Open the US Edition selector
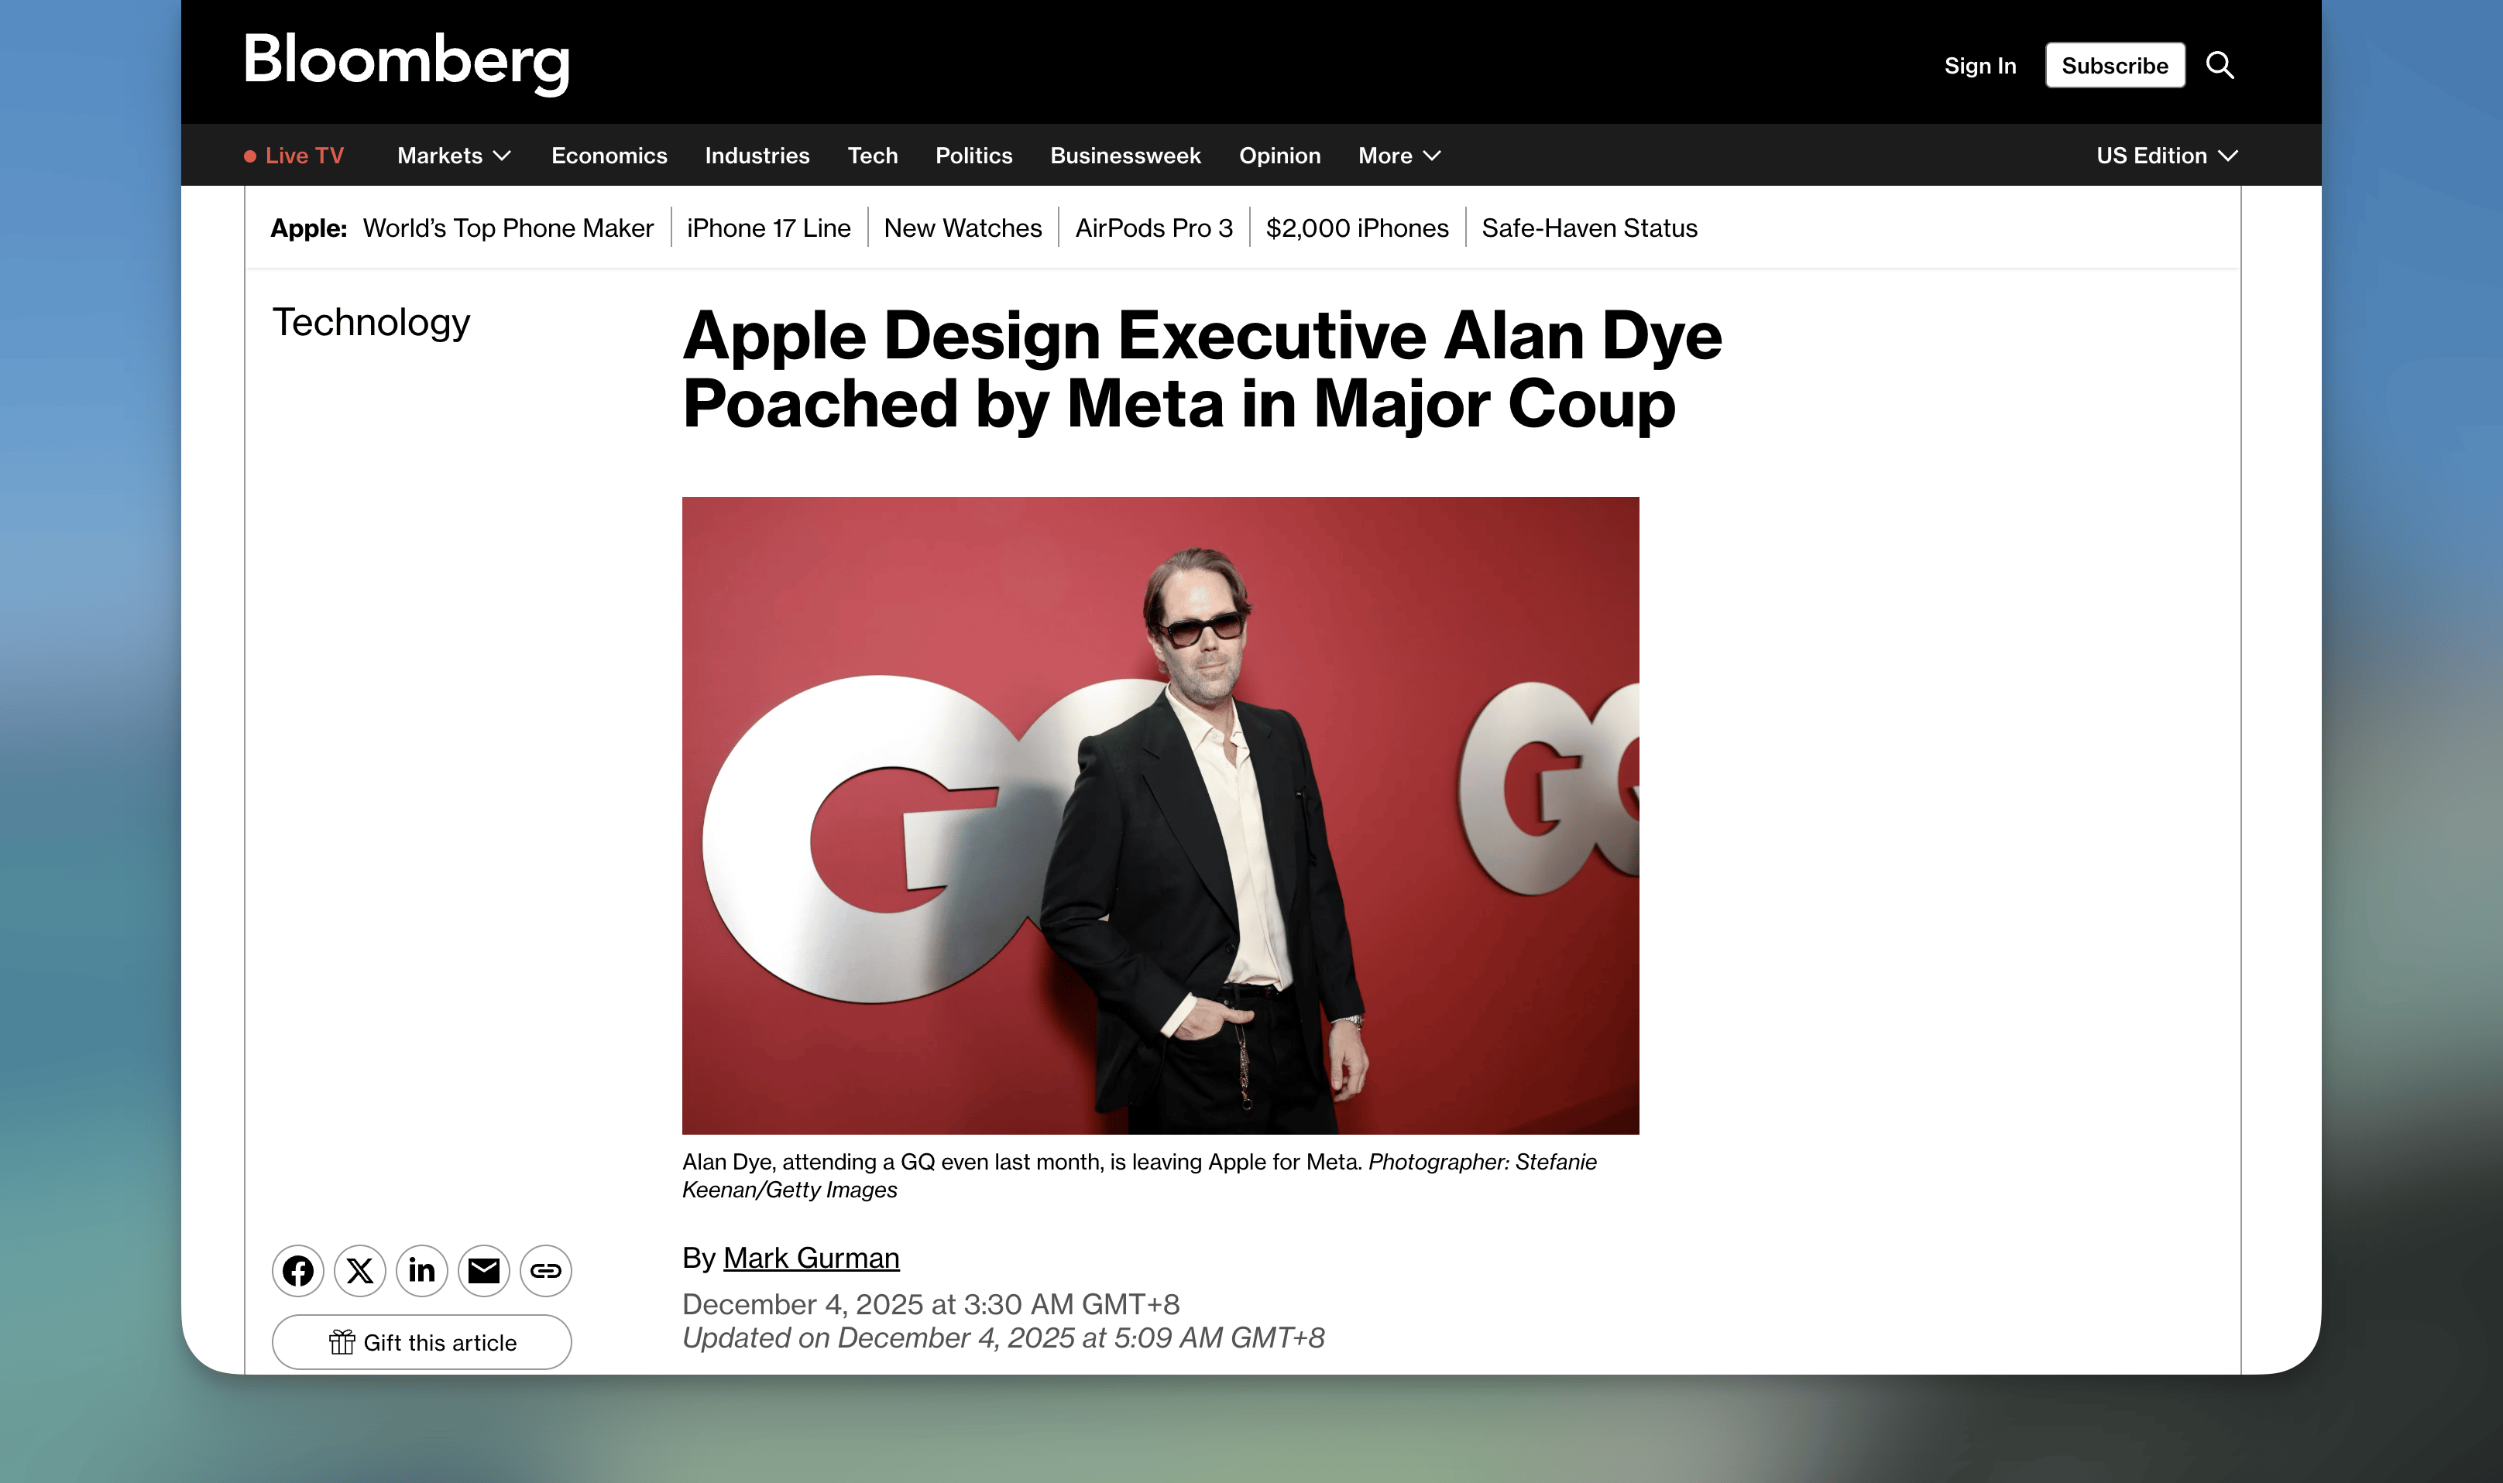Viewport: 2503px width, 1483px height. (x=2166, y=156)
